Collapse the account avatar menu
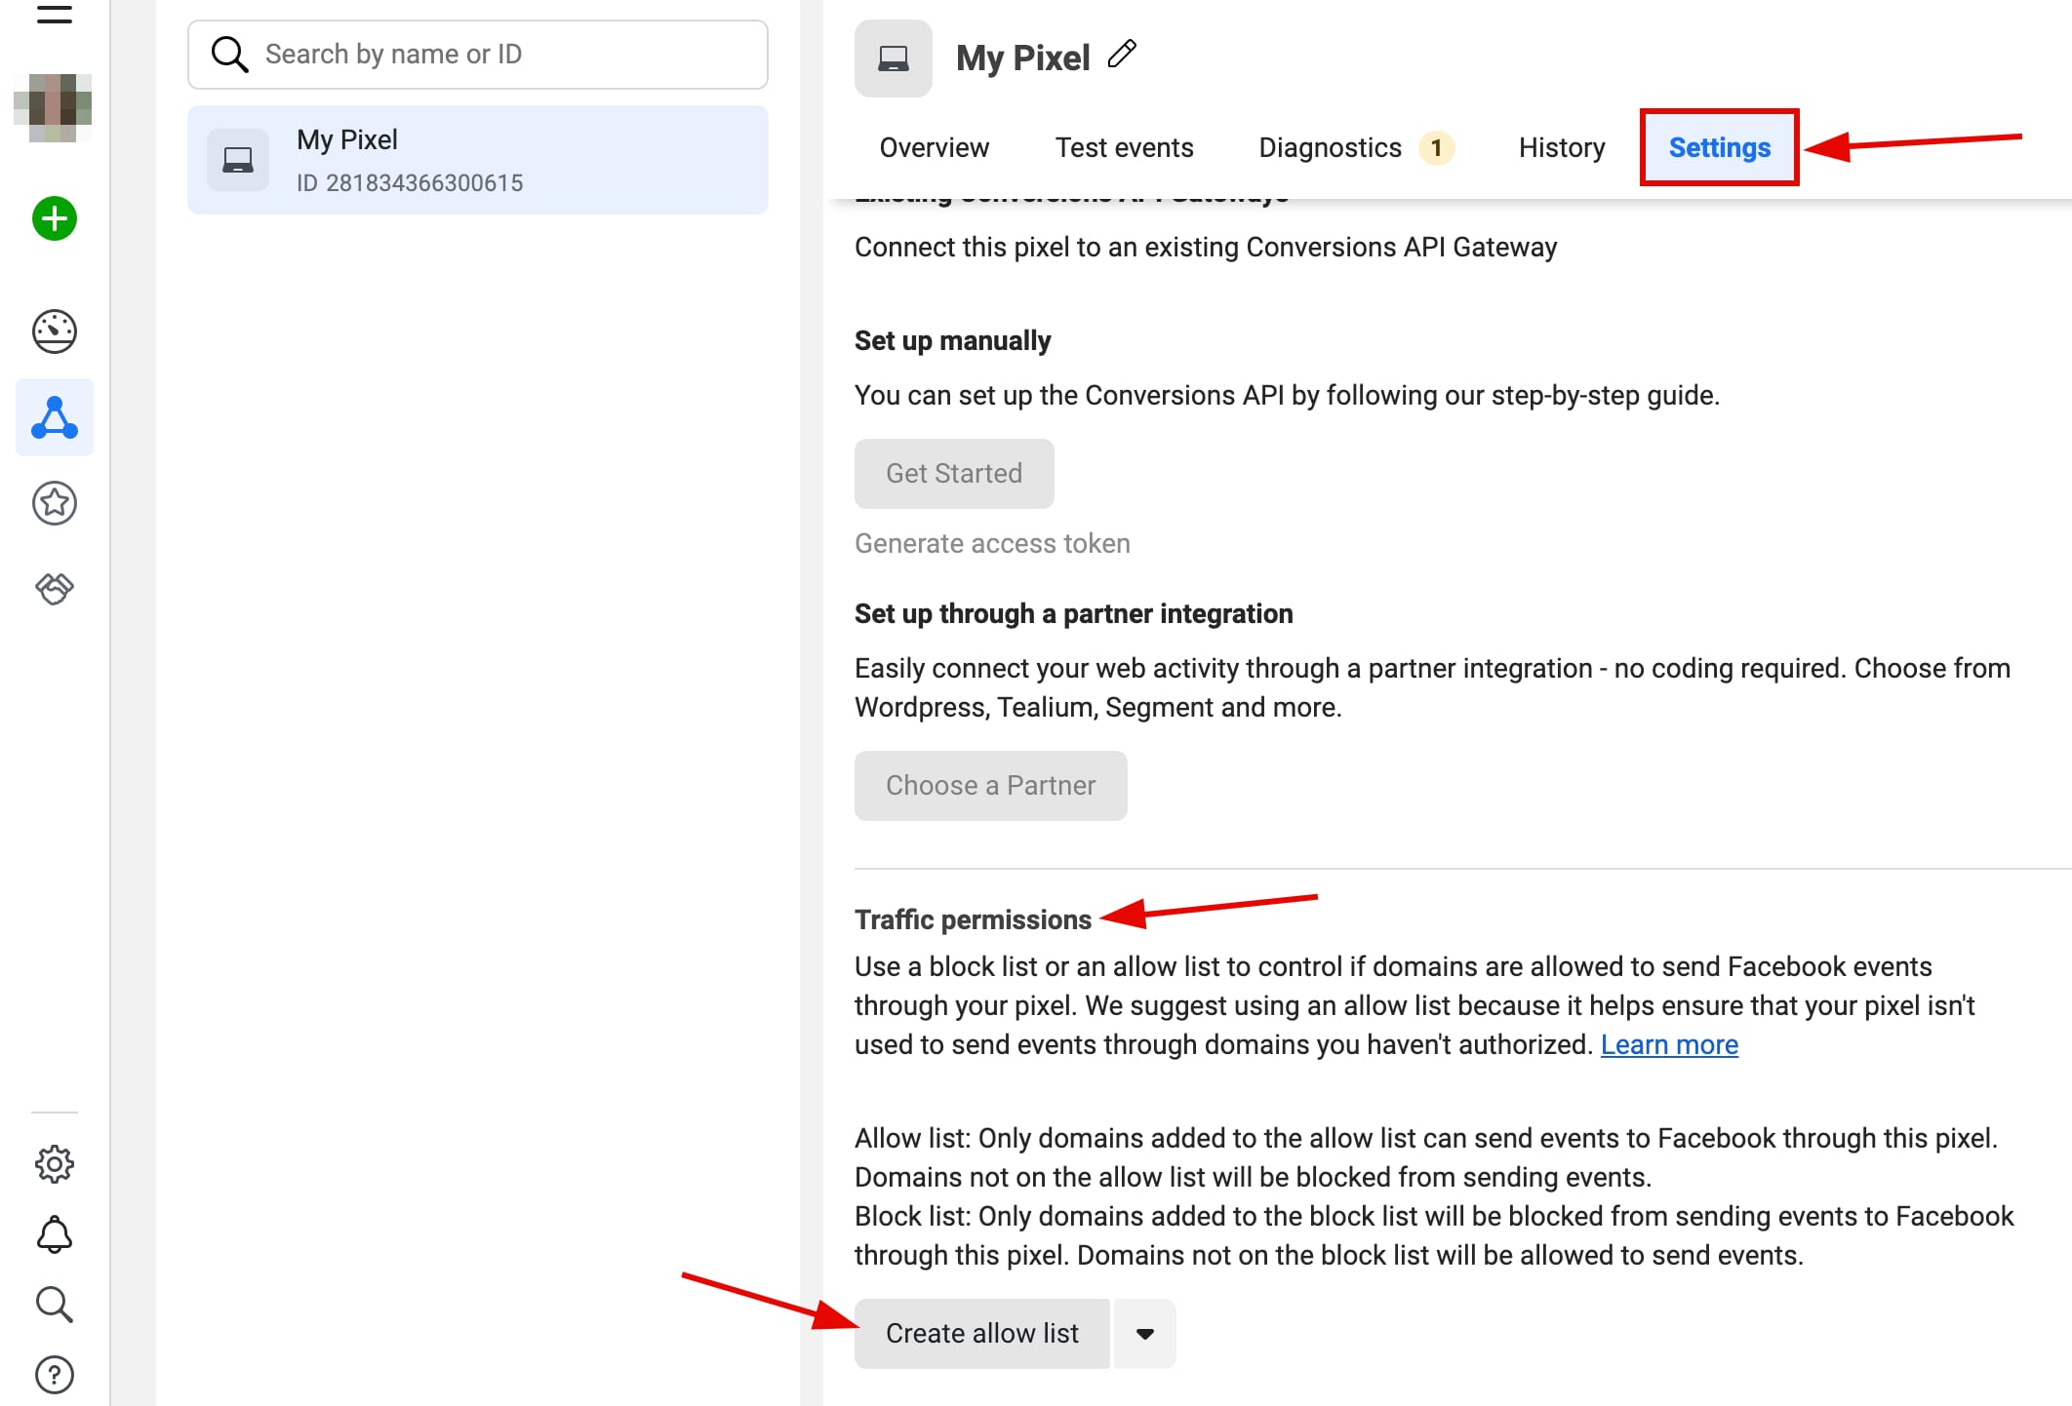2072x1406 pixels. pyautogui.click(x=55, y=105)
